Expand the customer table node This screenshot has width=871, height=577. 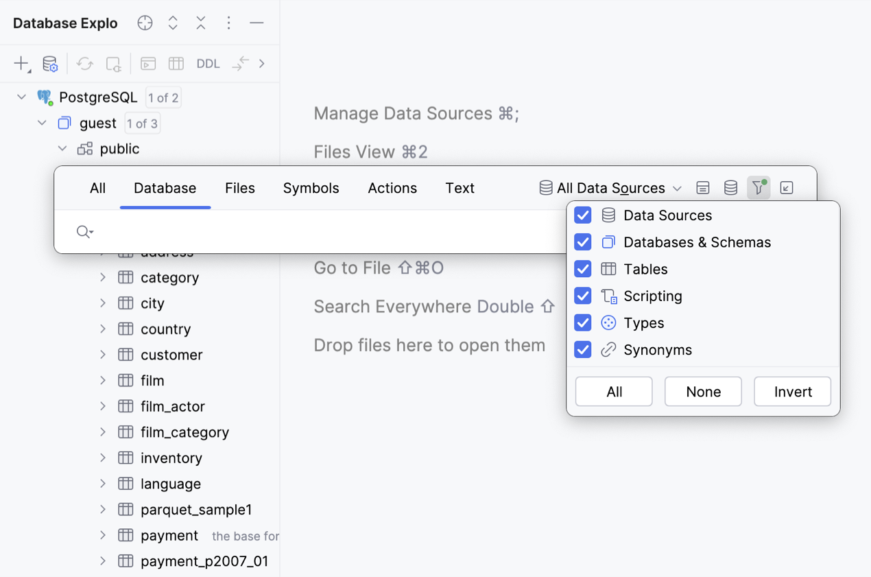click(x=103, y=355)
